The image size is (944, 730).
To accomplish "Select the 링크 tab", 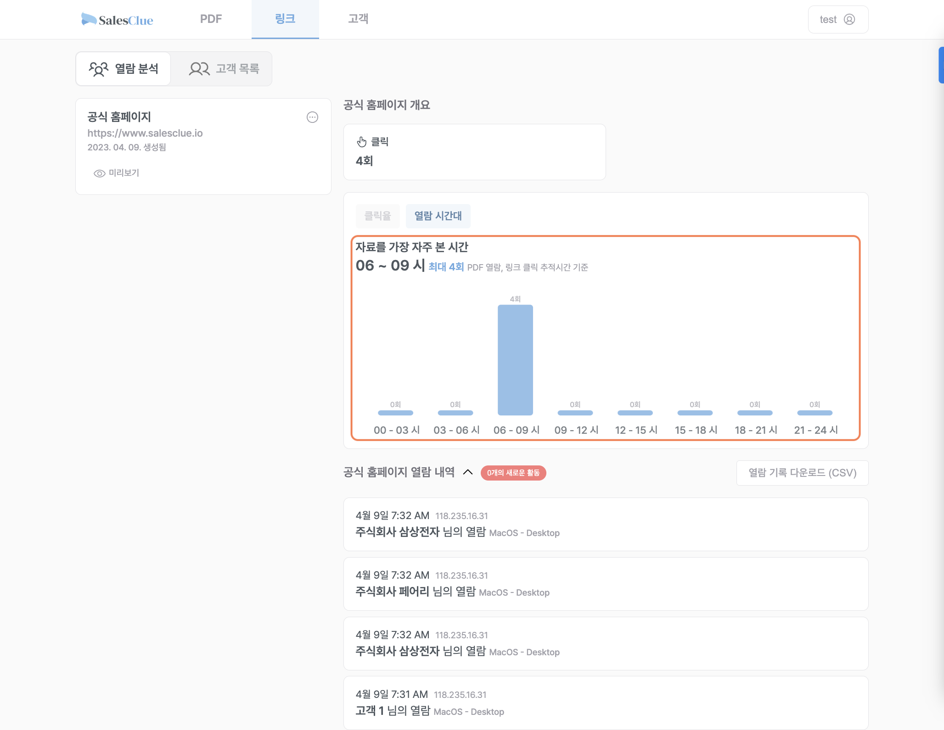I will click(x=285, y=19).
